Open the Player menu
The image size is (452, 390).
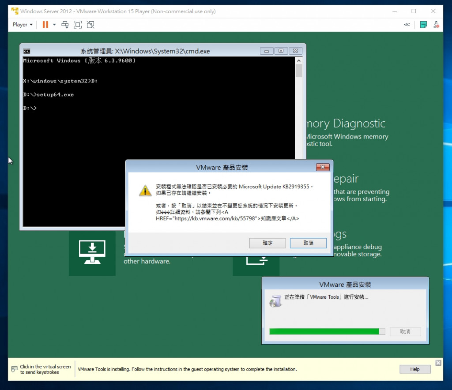[23, 25]
